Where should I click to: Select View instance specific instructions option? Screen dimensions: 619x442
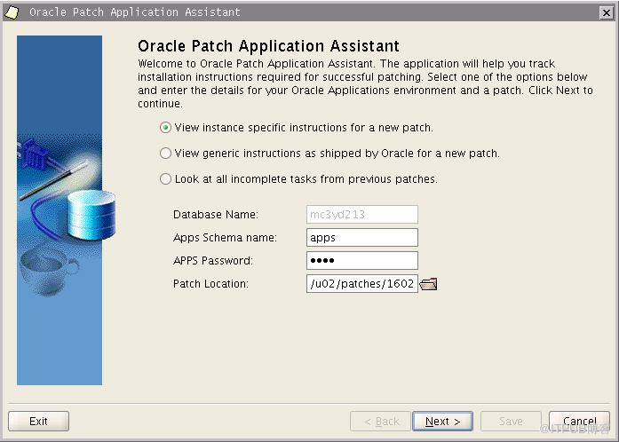(165, 128)
